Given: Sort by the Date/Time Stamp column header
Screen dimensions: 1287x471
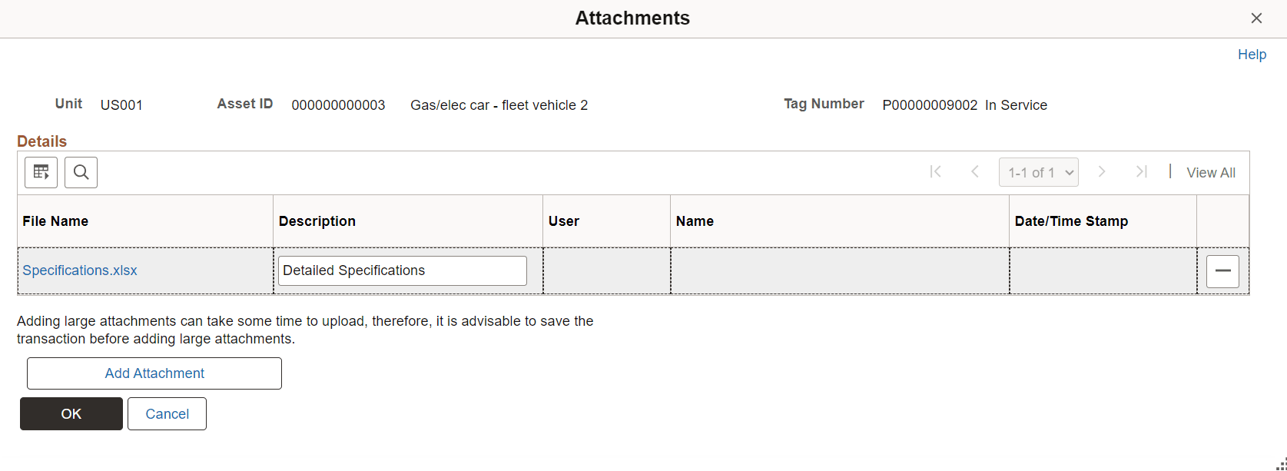Looking at the screenshot, I should pyautogui.click(x=1070, y=221).
